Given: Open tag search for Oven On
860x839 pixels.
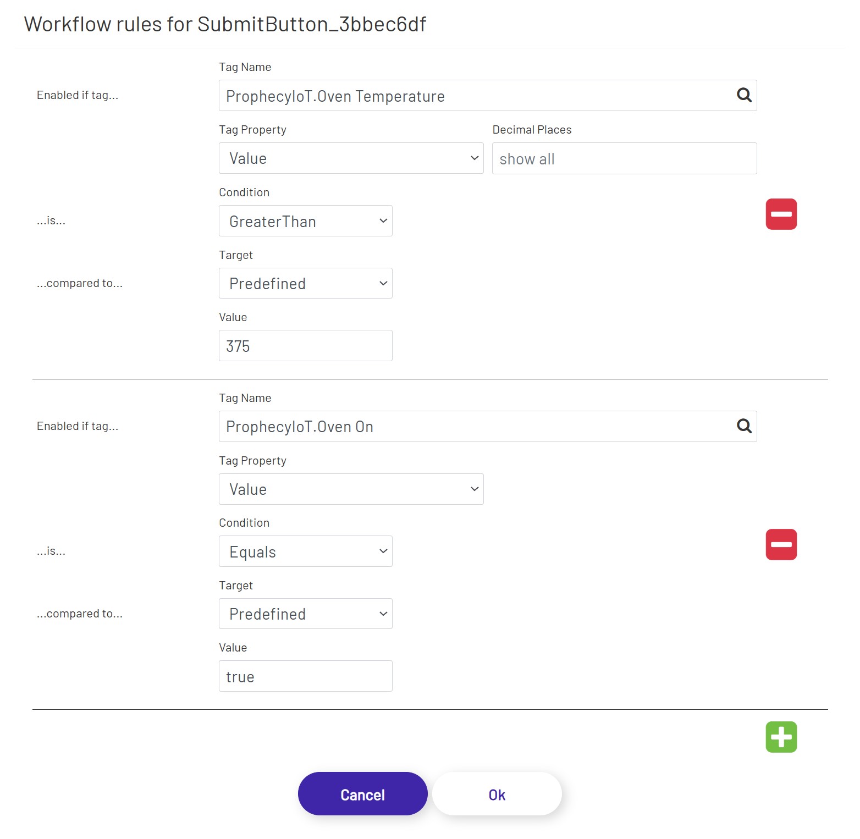Looking at the screenshot, I should pos(745,426).
